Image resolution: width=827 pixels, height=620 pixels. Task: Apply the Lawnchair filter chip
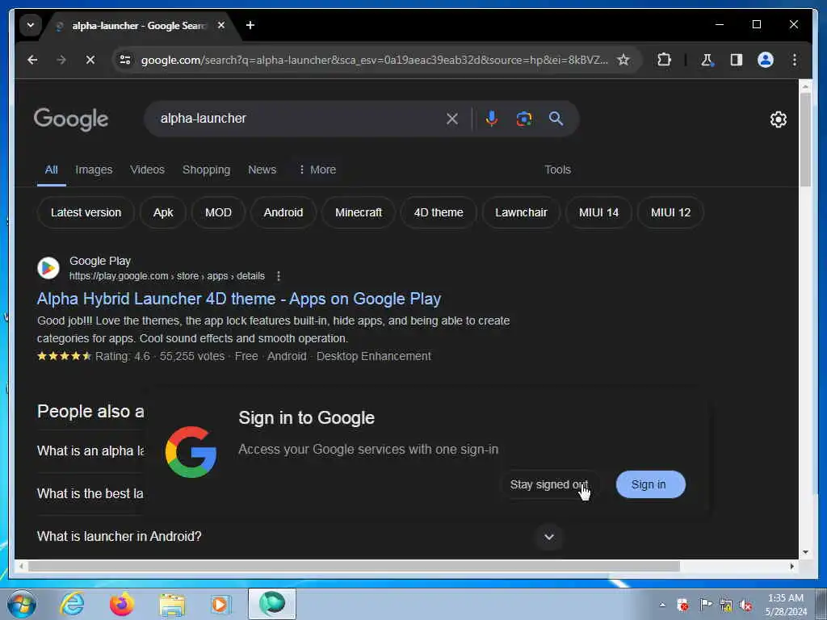[521, 212]
